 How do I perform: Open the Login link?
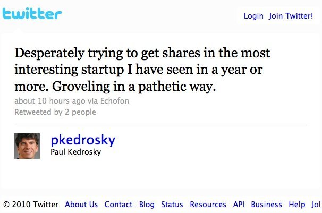pyautogui.click(x=253, y=16)
